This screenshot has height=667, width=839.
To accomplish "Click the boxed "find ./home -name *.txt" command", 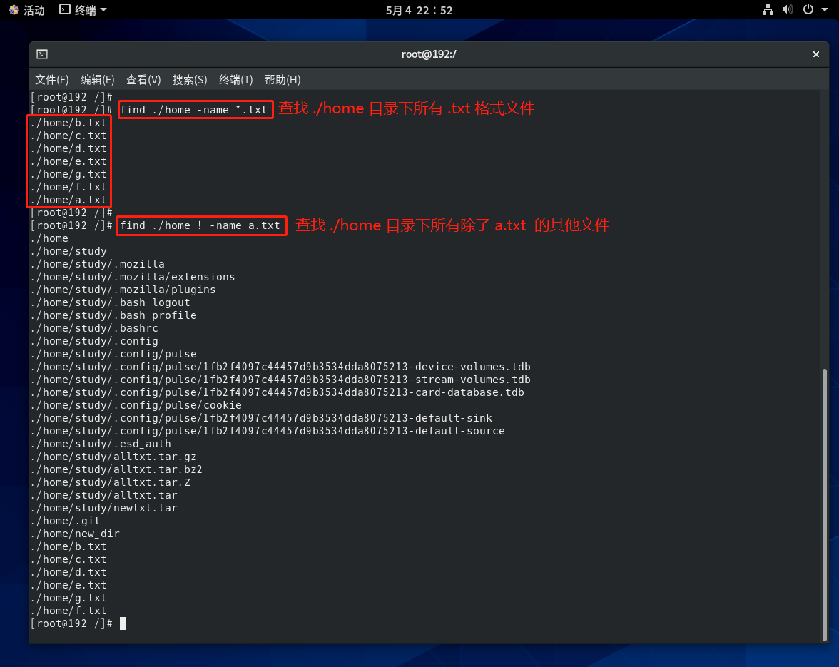I will 194,110.
